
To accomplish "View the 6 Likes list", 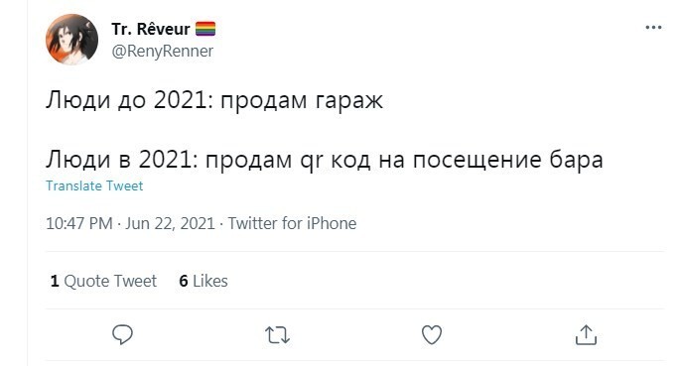I will [x=204, y=282].
